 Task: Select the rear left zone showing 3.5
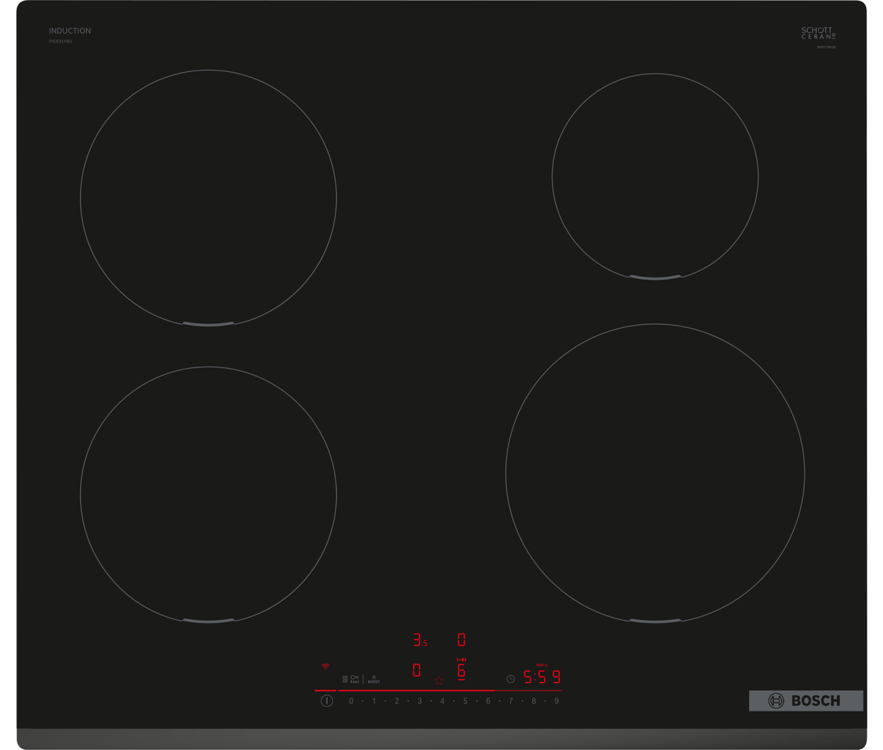420,640
